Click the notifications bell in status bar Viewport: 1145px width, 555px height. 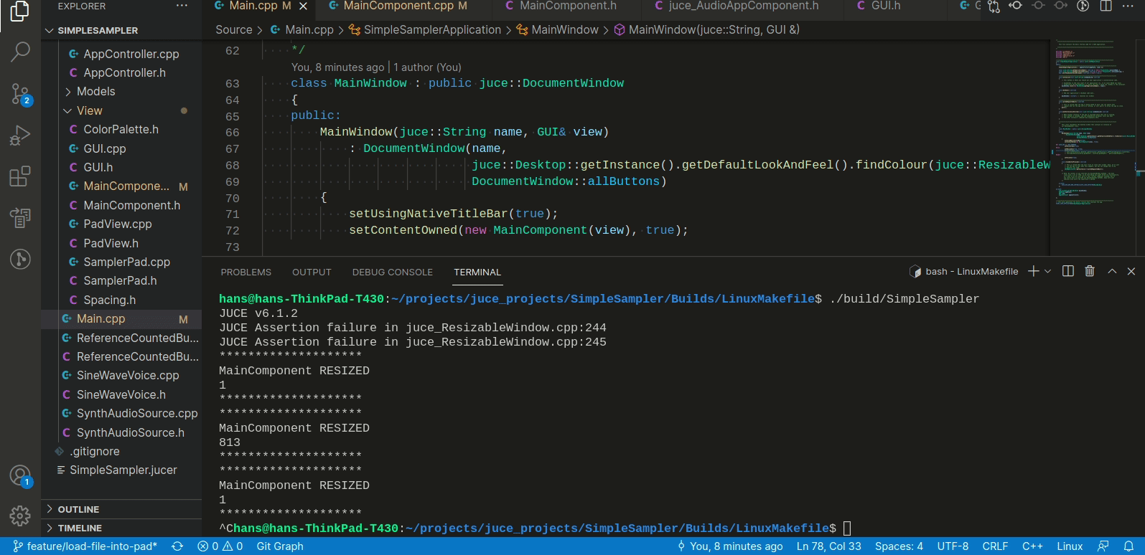click(1128, 546)
